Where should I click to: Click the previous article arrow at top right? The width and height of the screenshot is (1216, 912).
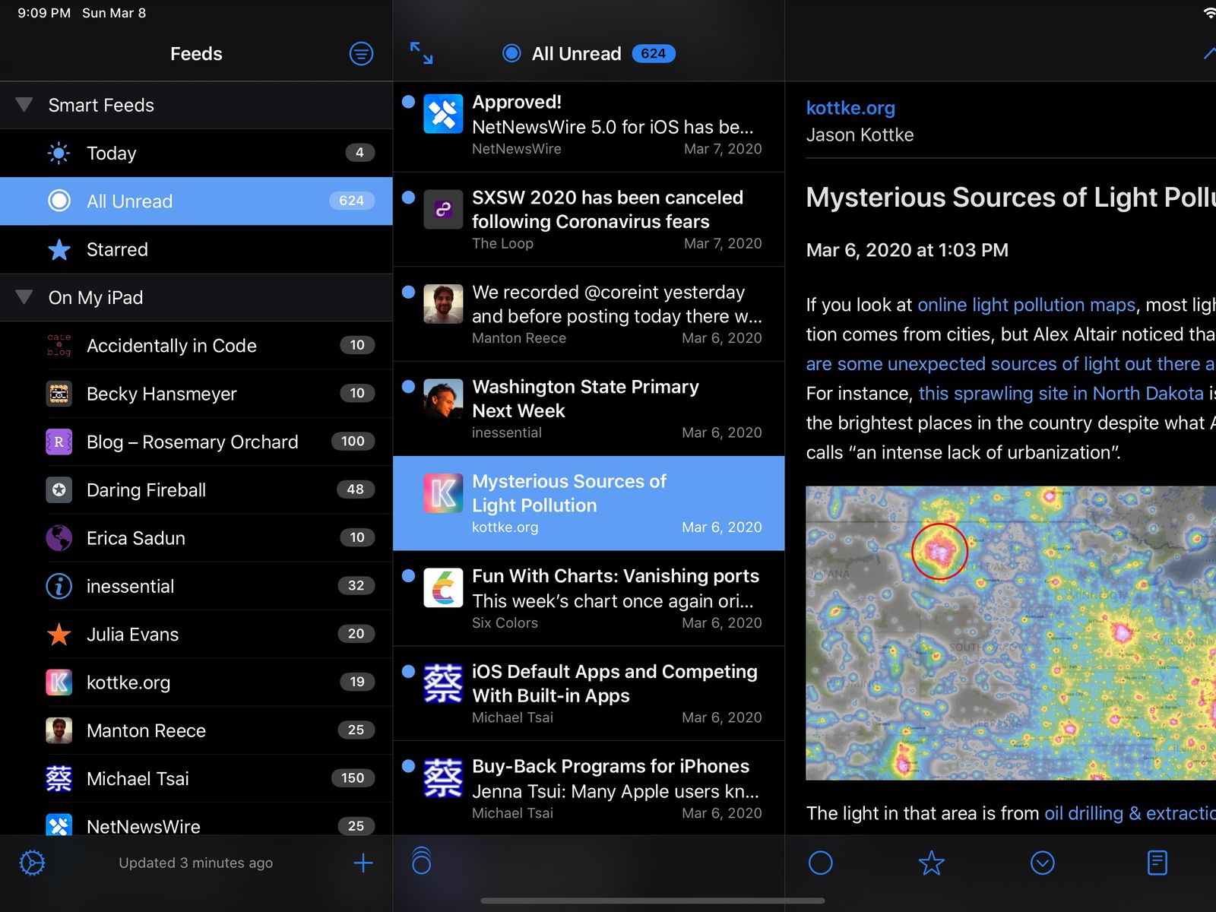coord(1209,53)
